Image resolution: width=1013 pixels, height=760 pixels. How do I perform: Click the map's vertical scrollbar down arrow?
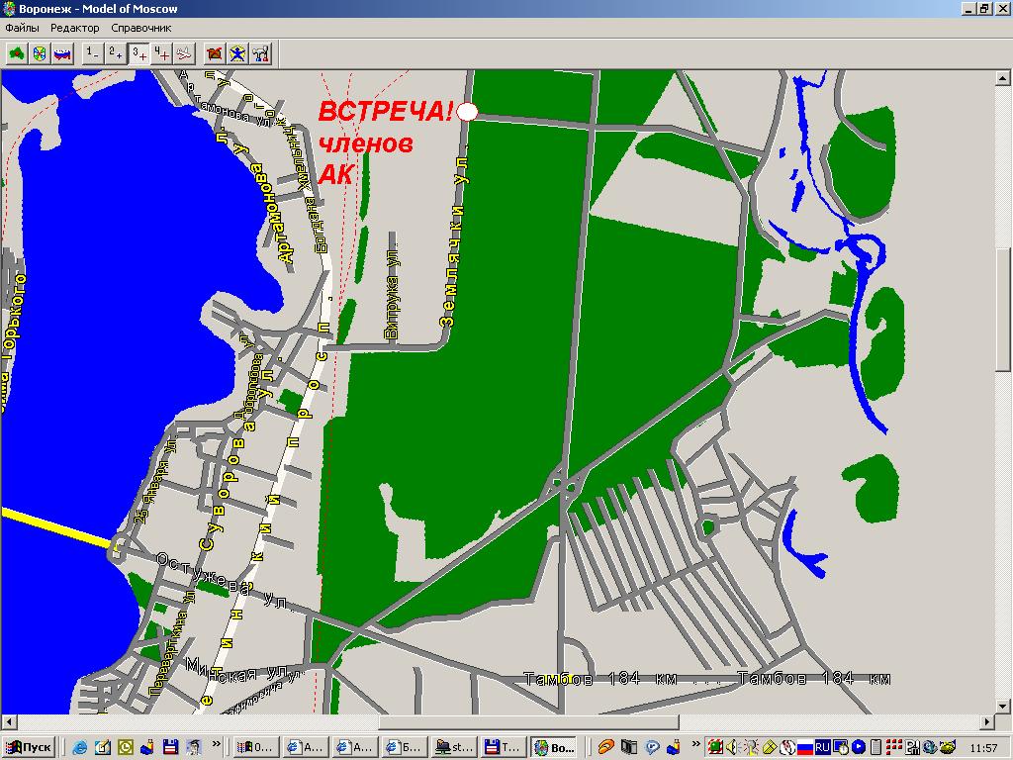point(1003,707)
